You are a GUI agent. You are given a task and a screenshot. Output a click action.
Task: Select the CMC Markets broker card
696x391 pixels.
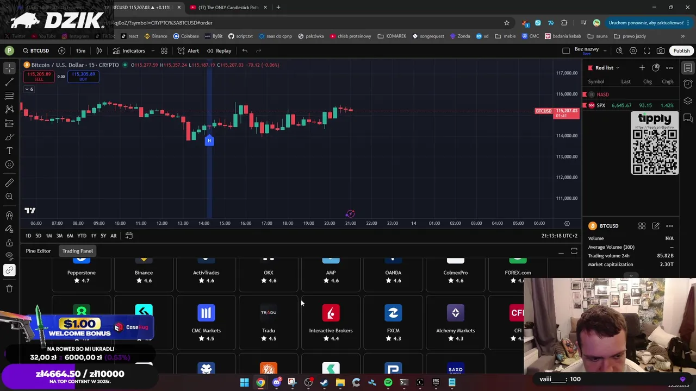[x=206, y=323]
